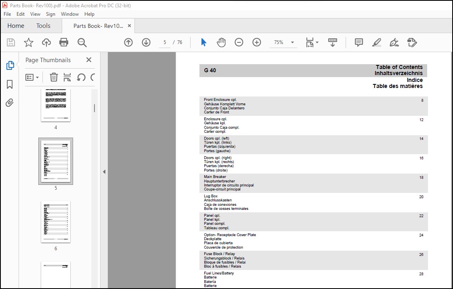The image size is (453, 289).
Task: Add a sticky note comment
Action: [359, 42]
